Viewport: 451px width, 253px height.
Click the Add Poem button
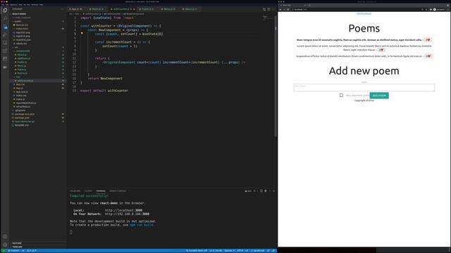click(379, 96)
